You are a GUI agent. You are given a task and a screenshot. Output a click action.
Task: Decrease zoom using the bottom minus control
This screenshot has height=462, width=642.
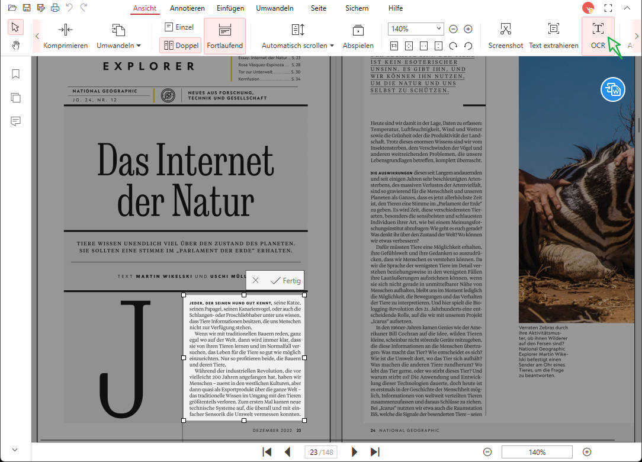click(487, 451)
